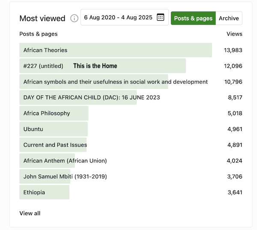Open DAY OF THE AFRICAN CHILD post
This screenshot has width=257, height=230.
(x=92, y=98)
